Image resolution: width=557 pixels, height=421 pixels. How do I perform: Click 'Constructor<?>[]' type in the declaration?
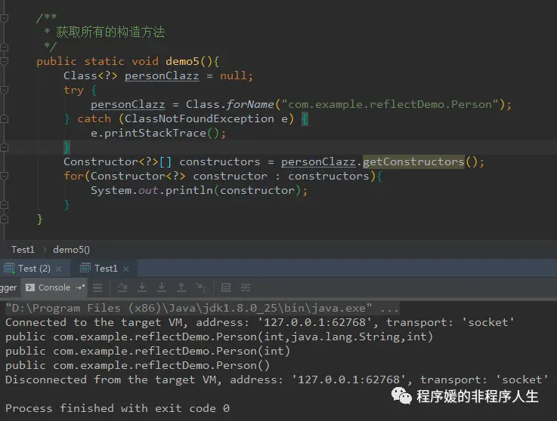(118, 161)
